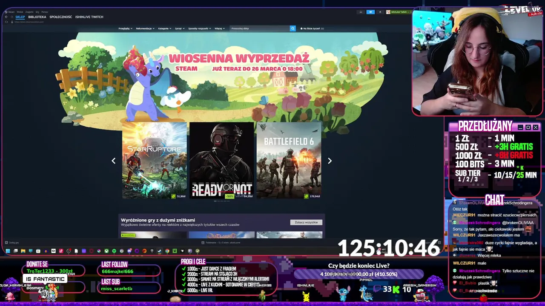Click the store URL address text
The width and height of the screenshot is (545, 306).
click(x=29, y=22)
